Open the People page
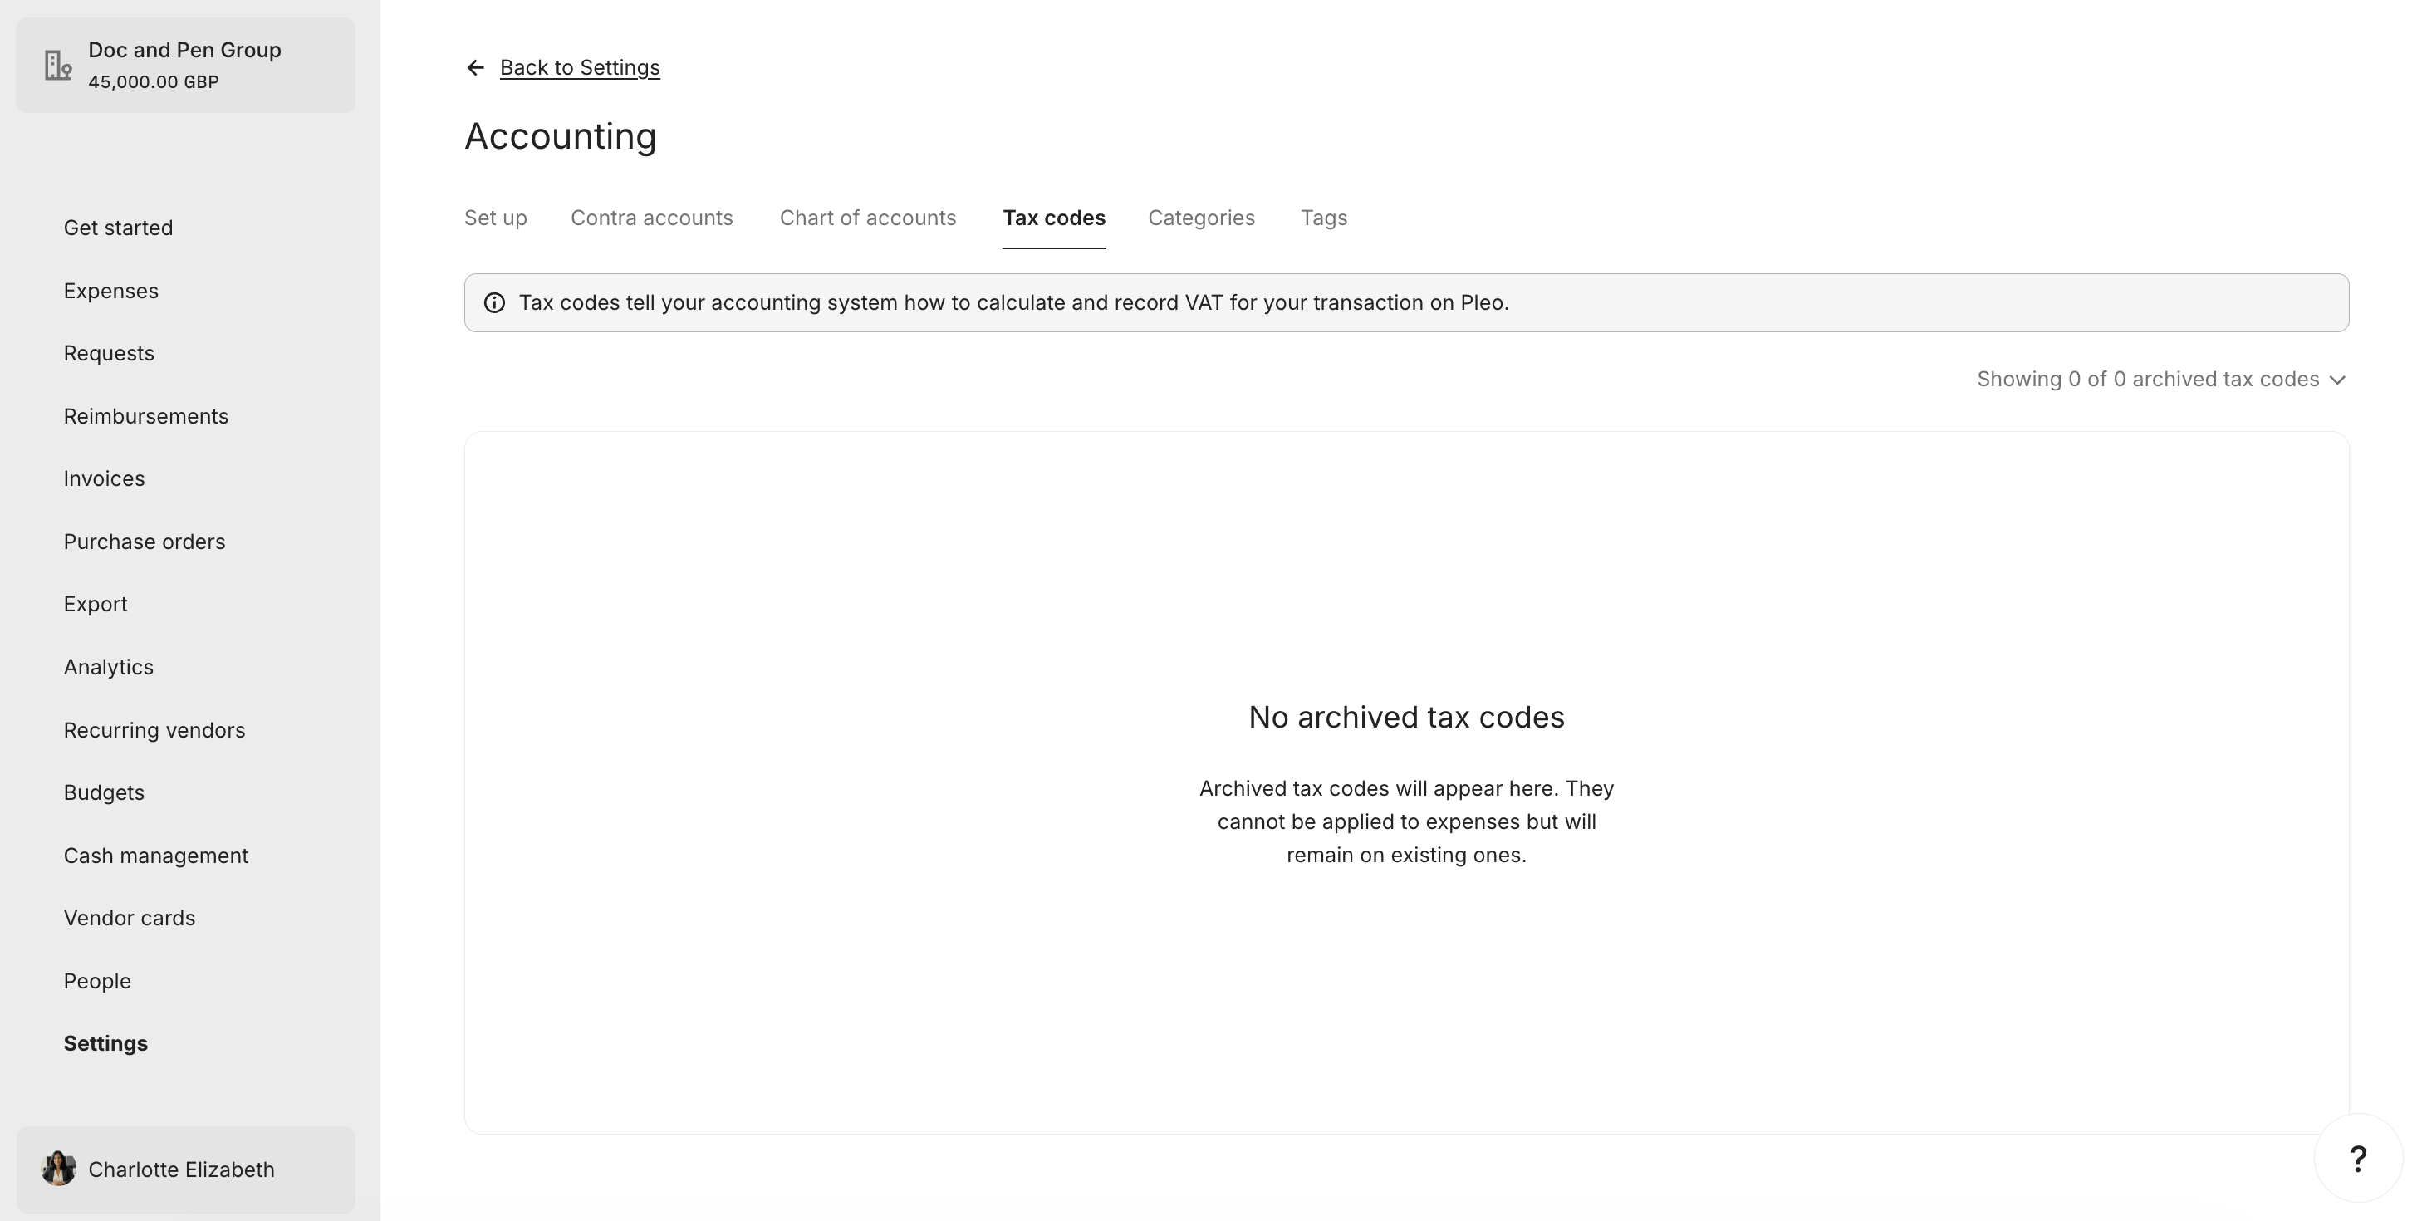2422x1221 pixels. (x=98, y=981)
